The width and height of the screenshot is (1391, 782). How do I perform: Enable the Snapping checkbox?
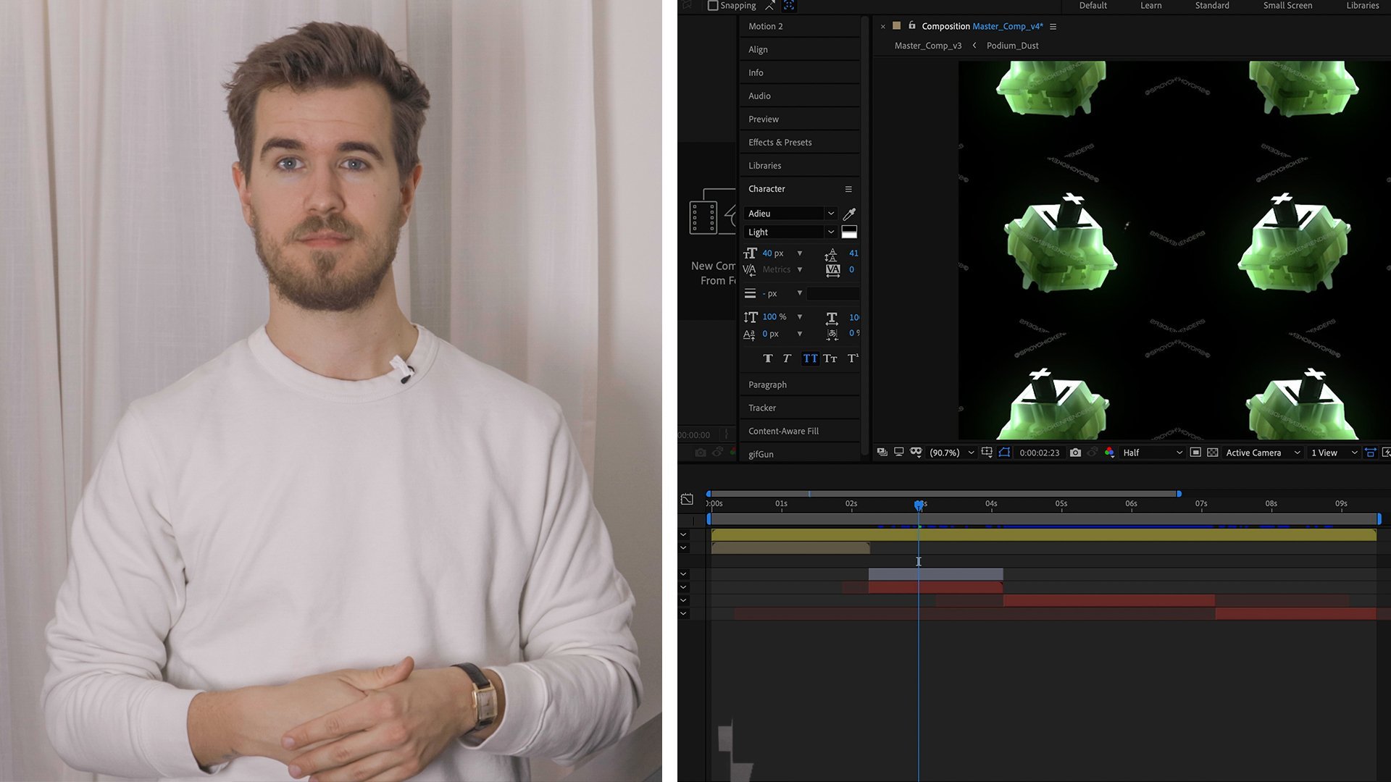point(713,6)
